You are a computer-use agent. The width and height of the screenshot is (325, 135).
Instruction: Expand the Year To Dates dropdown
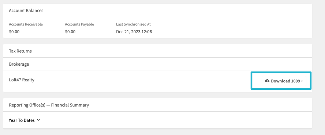click(x=24, y=120)
